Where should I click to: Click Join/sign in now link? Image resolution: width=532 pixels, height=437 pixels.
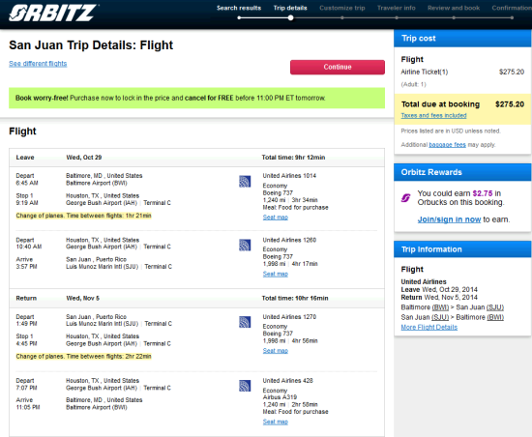pos(449,219)
